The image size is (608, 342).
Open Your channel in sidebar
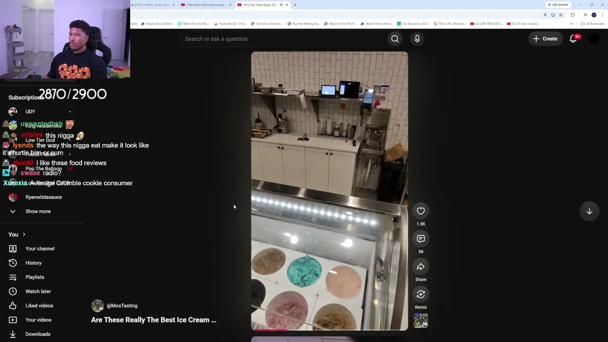coord(40,248)
